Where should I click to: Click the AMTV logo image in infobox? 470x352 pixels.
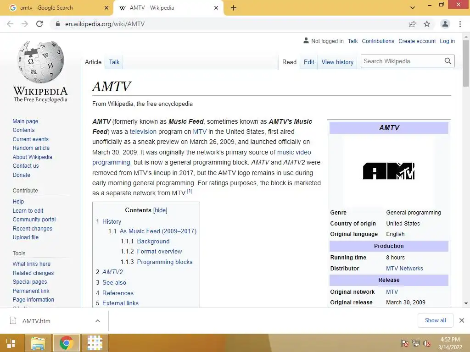tap(389, 171)
